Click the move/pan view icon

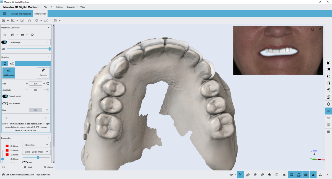(x=248, y=175)
